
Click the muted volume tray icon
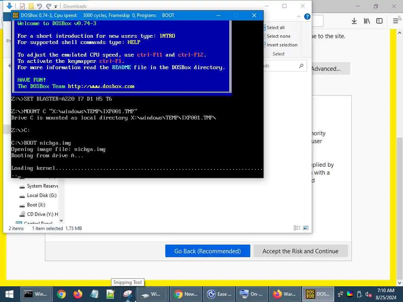368,294
